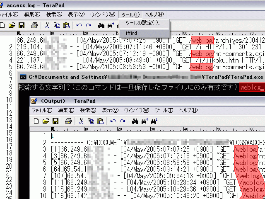
Task: Open 検索 menu in access.log window
Action: click(x=54, y=15)
